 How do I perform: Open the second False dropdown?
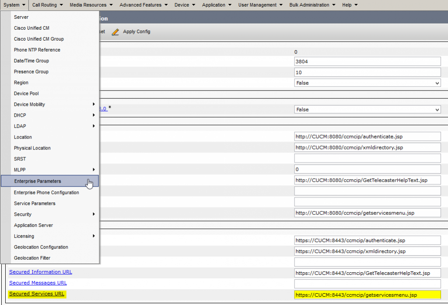tap(367, 110)
